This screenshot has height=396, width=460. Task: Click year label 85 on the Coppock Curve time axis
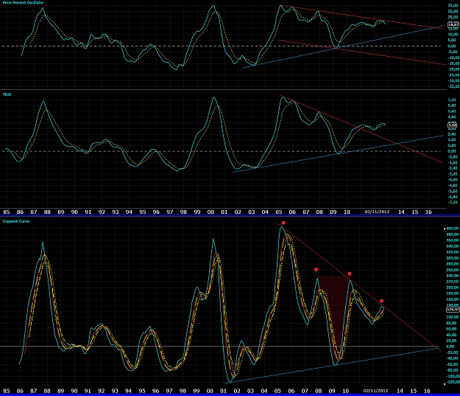tap(6, 391)
